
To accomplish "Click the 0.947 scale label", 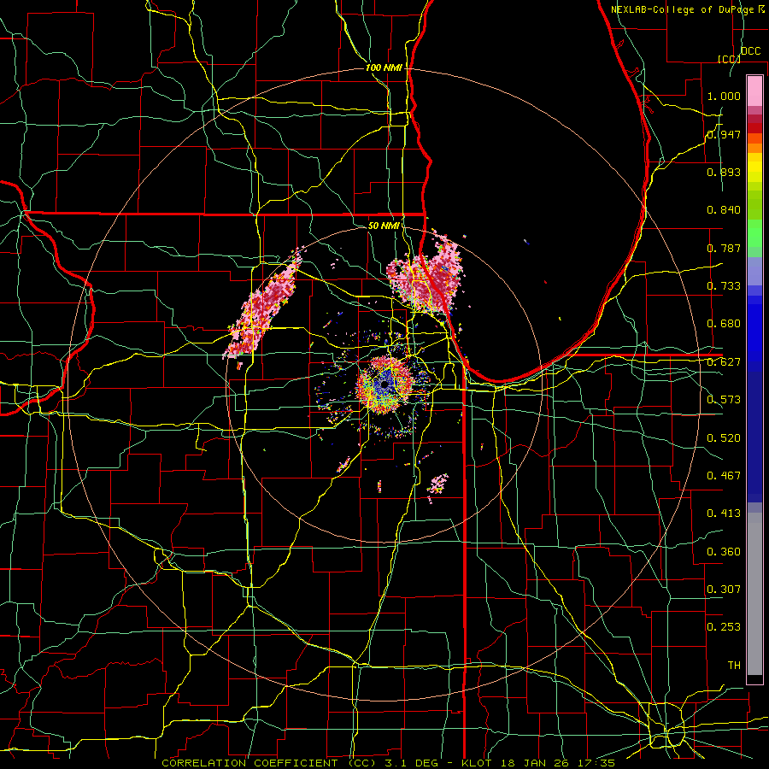I will pyautogui.click(x=724, y=134).
